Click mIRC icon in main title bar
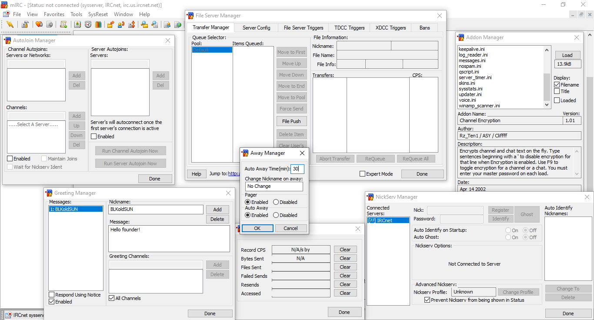594x320 pixels. tap(4, 5)
